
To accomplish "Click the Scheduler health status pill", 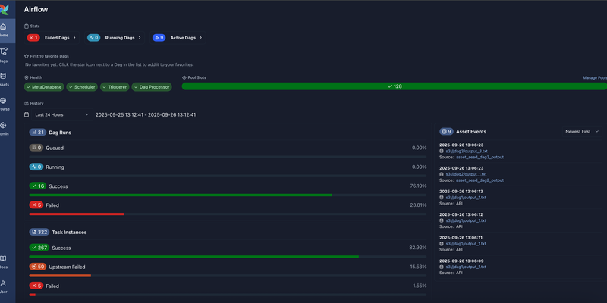I will [x=82, y=87].
